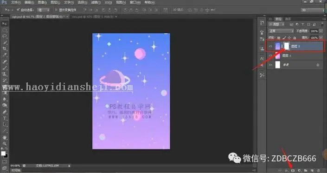Lock all layer attributes
Image resolution: width=327 pixels, height=173 pixels.
coord(295,37)
